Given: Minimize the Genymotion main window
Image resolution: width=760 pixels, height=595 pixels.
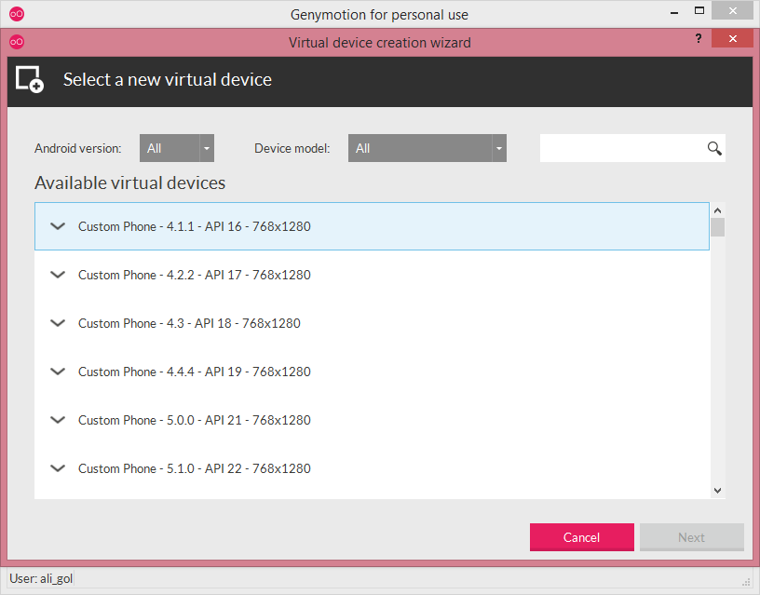Looking at the screenshot, I should (x=673, y=13).
